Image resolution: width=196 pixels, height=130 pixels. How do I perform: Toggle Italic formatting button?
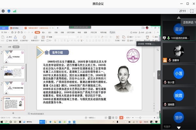58,41
